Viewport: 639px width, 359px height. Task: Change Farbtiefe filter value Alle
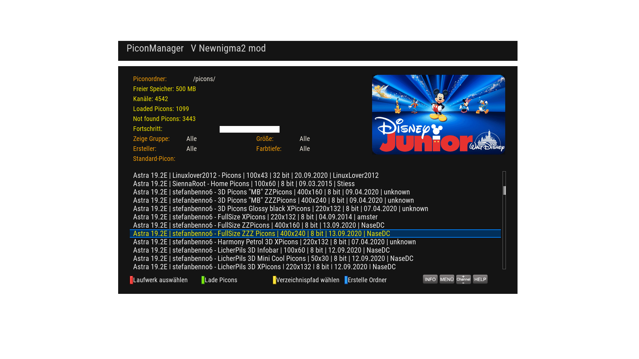point(305,149)
